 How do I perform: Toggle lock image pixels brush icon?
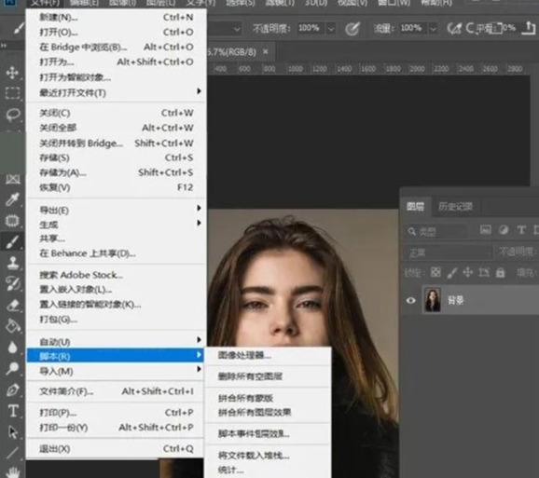click(452, 273)
